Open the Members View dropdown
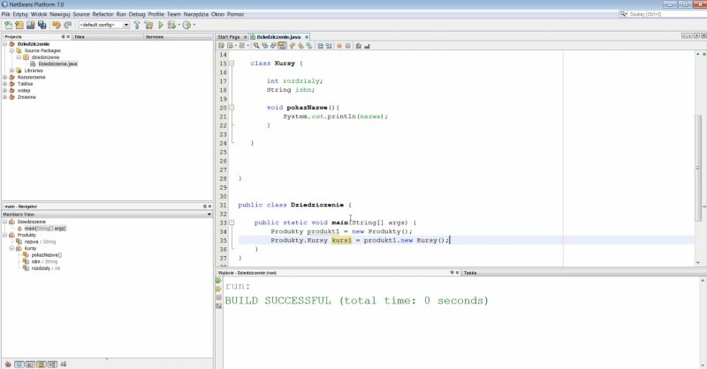The width and height of the screenshot is (707, 369). point(209,214)
